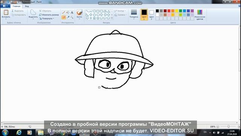This screenshot has width=241, height=136.
Task: Click Resize (Изменить размер) button
Action: coord(49,15)
